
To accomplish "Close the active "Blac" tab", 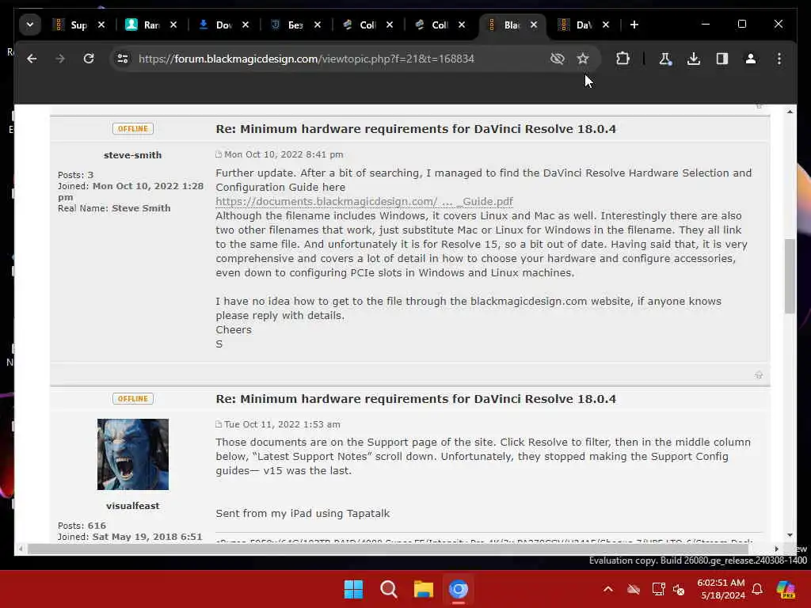I will point(534,25).
